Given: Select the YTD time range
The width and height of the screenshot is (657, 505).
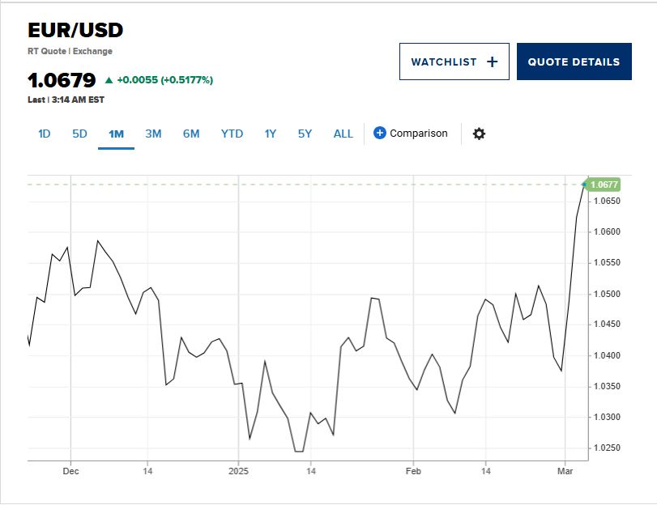Looking at the screenshot, I should tap(232, 134).
